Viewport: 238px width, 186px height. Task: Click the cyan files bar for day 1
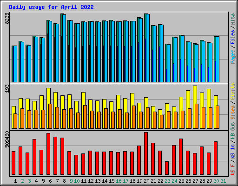coord(15,64)
